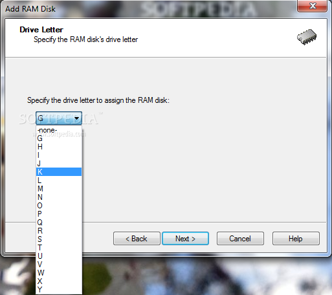This screenshot has width=332, height=295.
Task: Pick drive letter Y at list bottom
Action: [59, 290]
